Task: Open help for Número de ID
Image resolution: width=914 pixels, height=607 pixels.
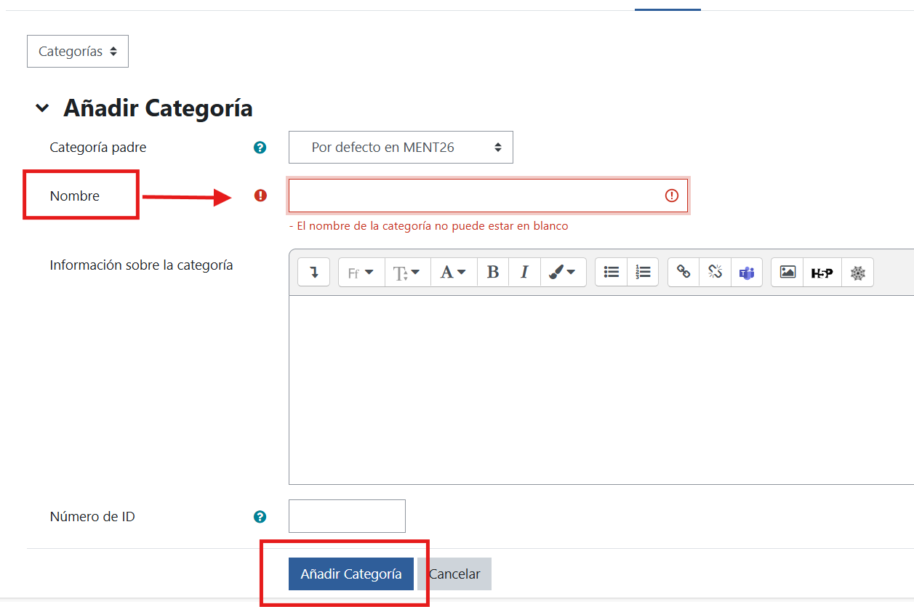Action: [260, 517]
